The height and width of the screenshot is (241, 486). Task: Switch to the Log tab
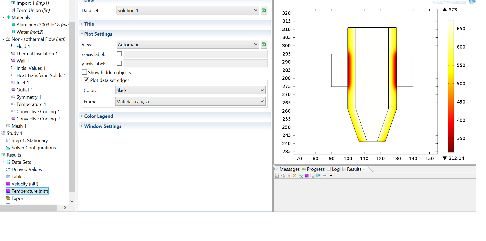coord(335,169)
